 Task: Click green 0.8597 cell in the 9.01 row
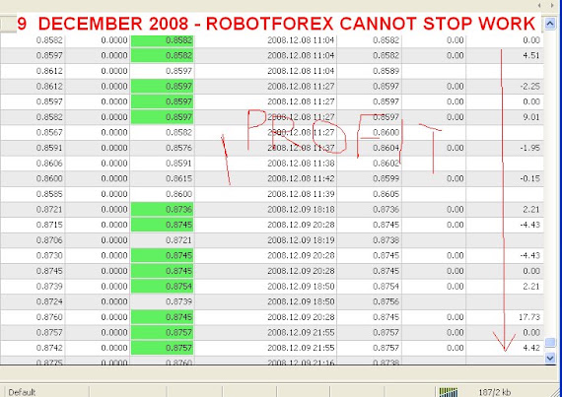162,117
